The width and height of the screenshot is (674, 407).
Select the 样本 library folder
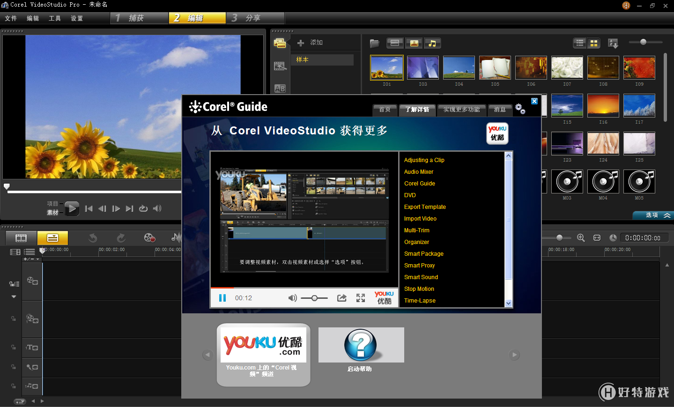click(322, 60)
